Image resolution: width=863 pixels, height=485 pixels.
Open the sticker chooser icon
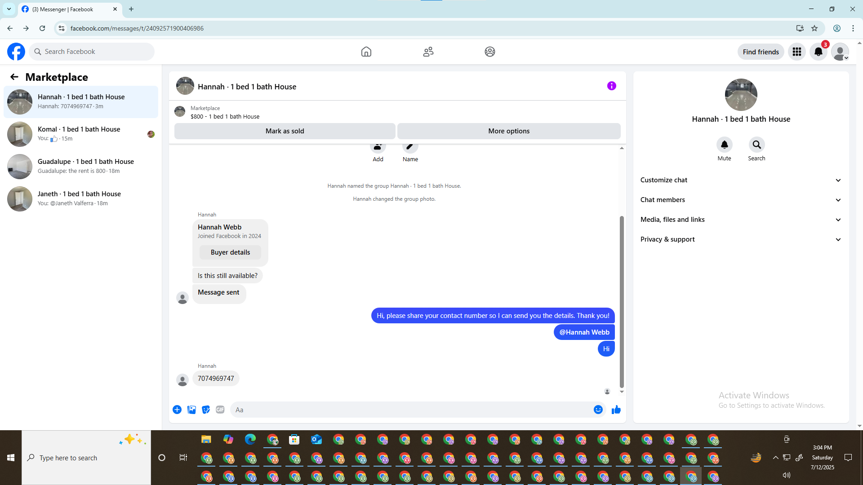pos(206,410)
